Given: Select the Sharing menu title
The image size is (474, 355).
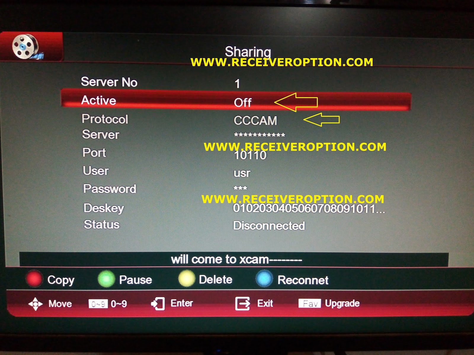Looking at the screenshot, I should [248, 51].
